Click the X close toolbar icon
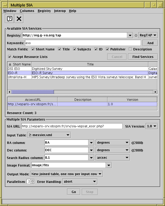 tap(19, 18)
